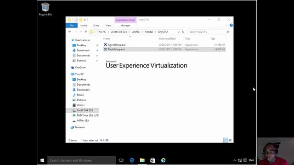Switch to details view layout icon
Viewport: 294px width, 165px height.
coord(226,140)
